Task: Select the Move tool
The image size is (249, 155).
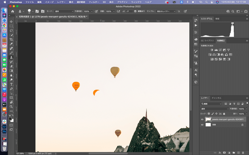Action: pyautogui.click(x=11, y=21)
